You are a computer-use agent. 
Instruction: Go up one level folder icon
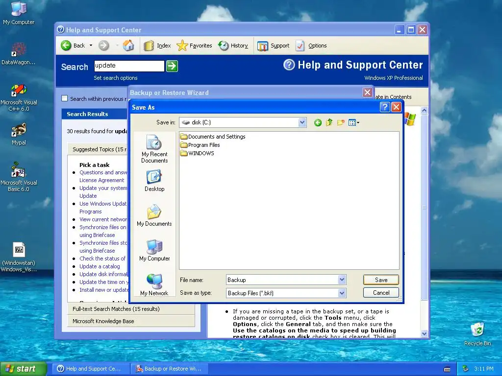click(329, 122)
